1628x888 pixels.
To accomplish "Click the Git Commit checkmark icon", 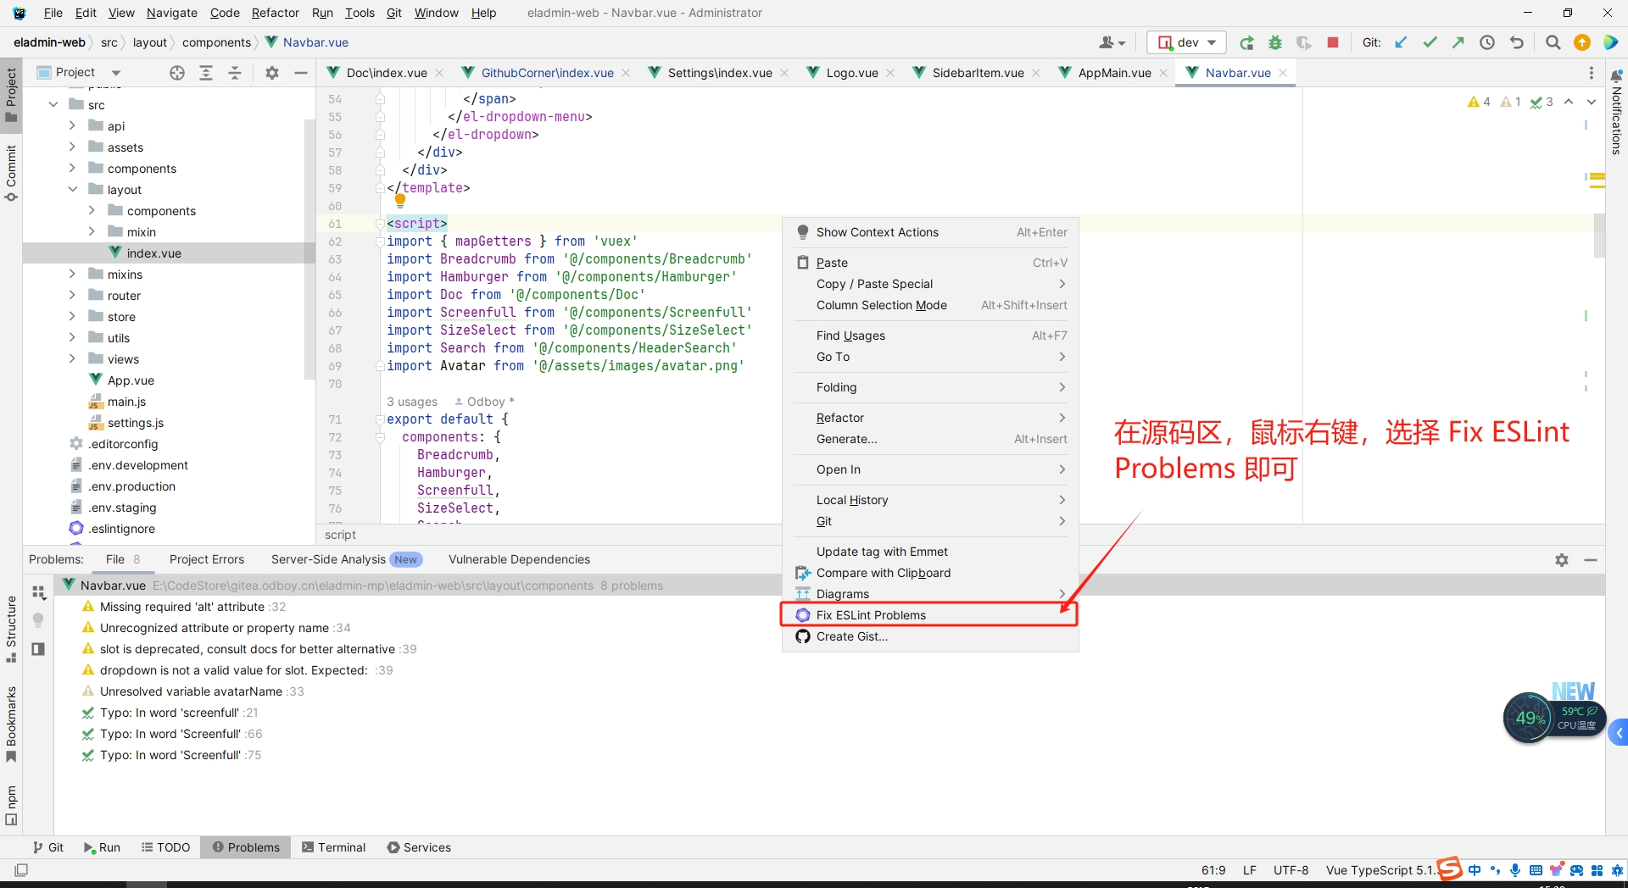I will [1430, 42].
